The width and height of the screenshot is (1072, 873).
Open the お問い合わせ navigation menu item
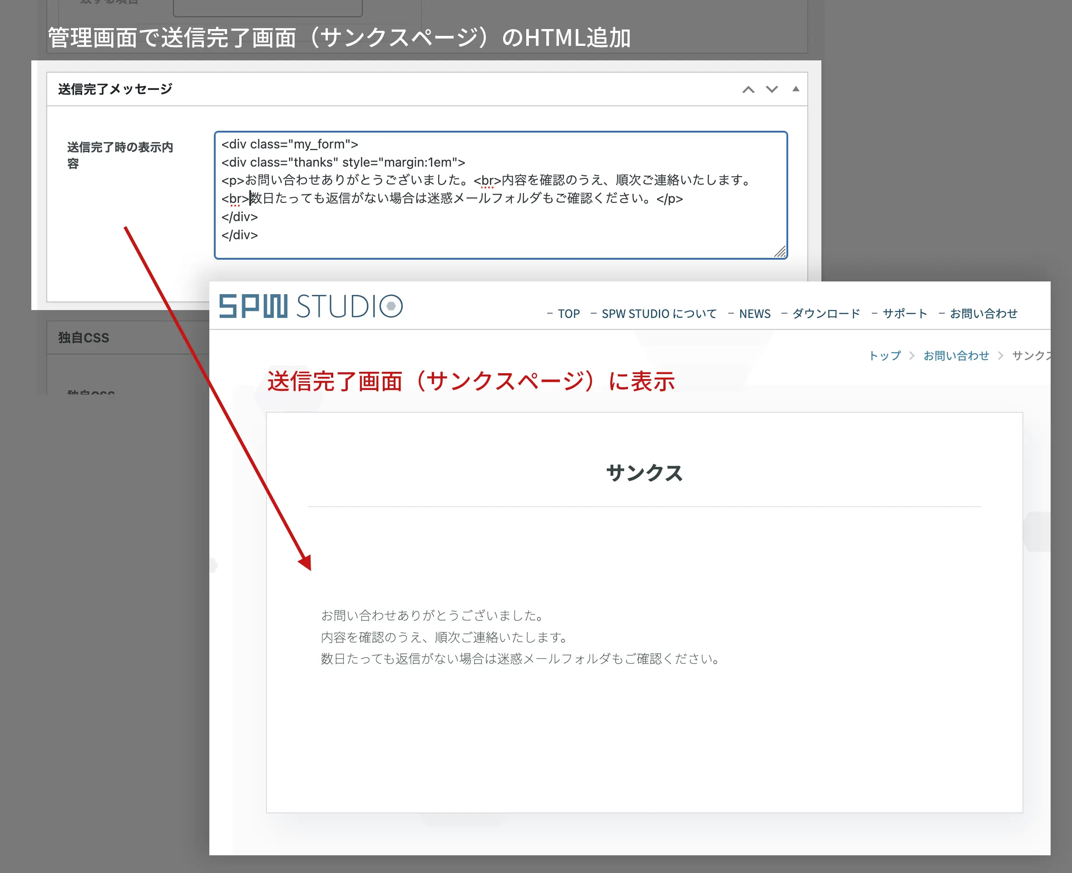(983, 314)
